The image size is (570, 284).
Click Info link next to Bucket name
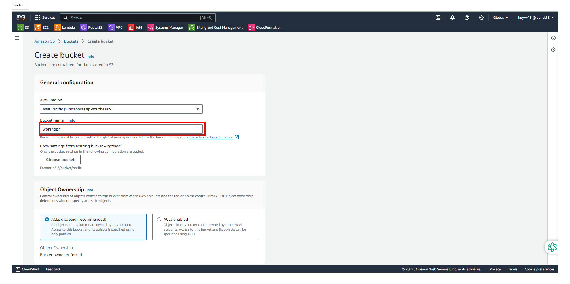click(72, 120)
